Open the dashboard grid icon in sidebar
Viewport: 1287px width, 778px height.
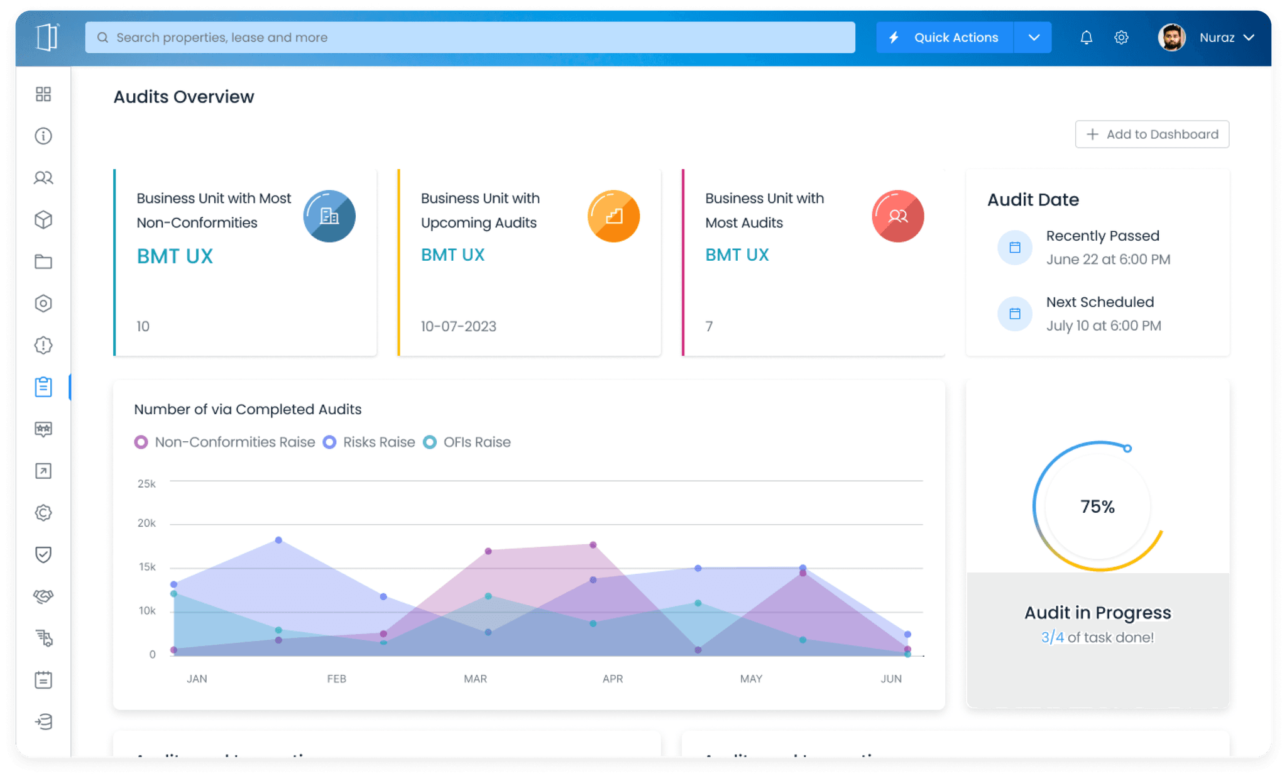[43, 94]
